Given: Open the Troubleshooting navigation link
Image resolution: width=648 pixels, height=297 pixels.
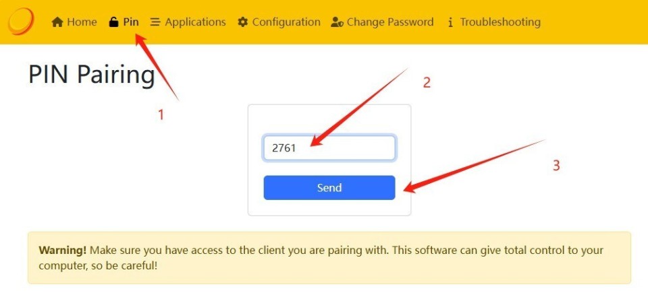Looking at the screenshot, I should [500, 22].
